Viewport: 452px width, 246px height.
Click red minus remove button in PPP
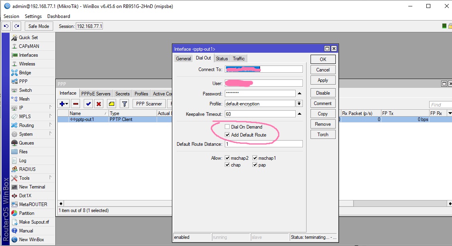coord(76,104)
